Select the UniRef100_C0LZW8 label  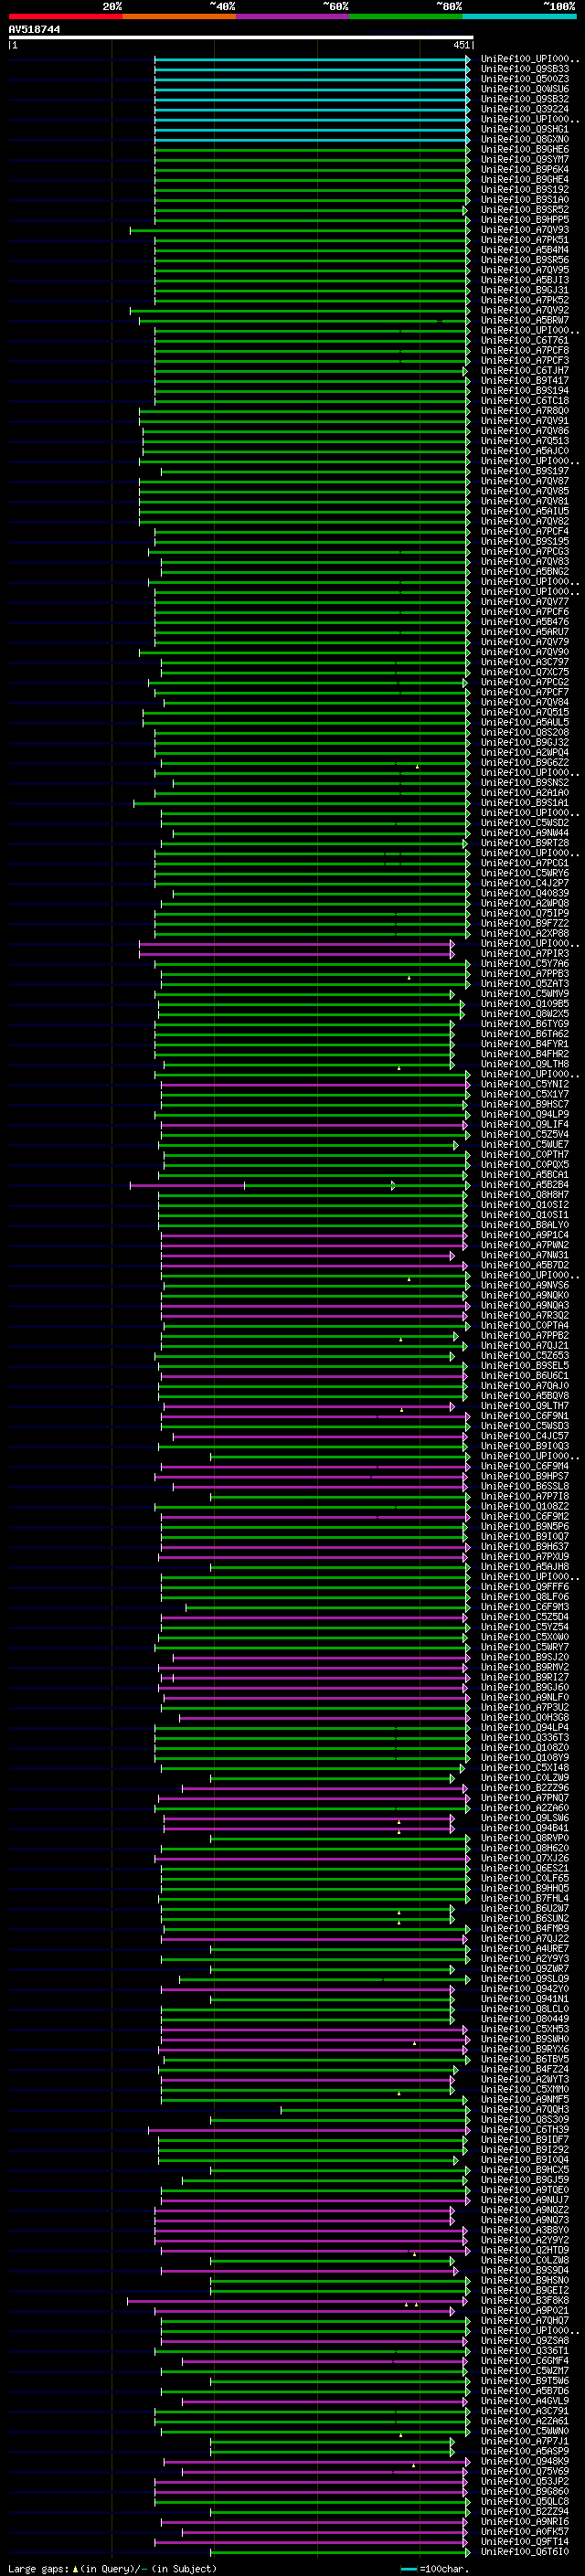coord(524,2260)
